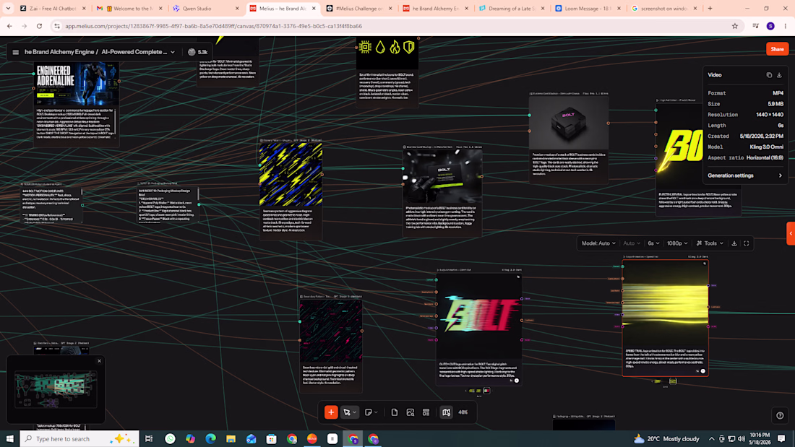
Task: Expand the orange side panel arrow
Action: pos(791,234)
